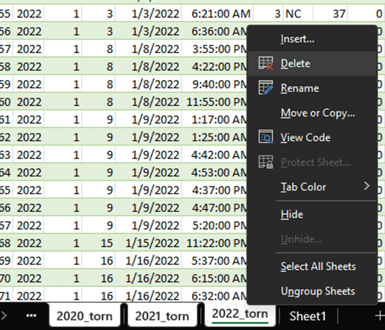Switch to the 2020_torn sheet tab
This screenshot has width=385, height=330.
84,316
